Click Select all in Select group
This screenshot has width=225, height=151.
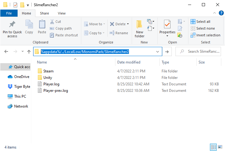200,22
